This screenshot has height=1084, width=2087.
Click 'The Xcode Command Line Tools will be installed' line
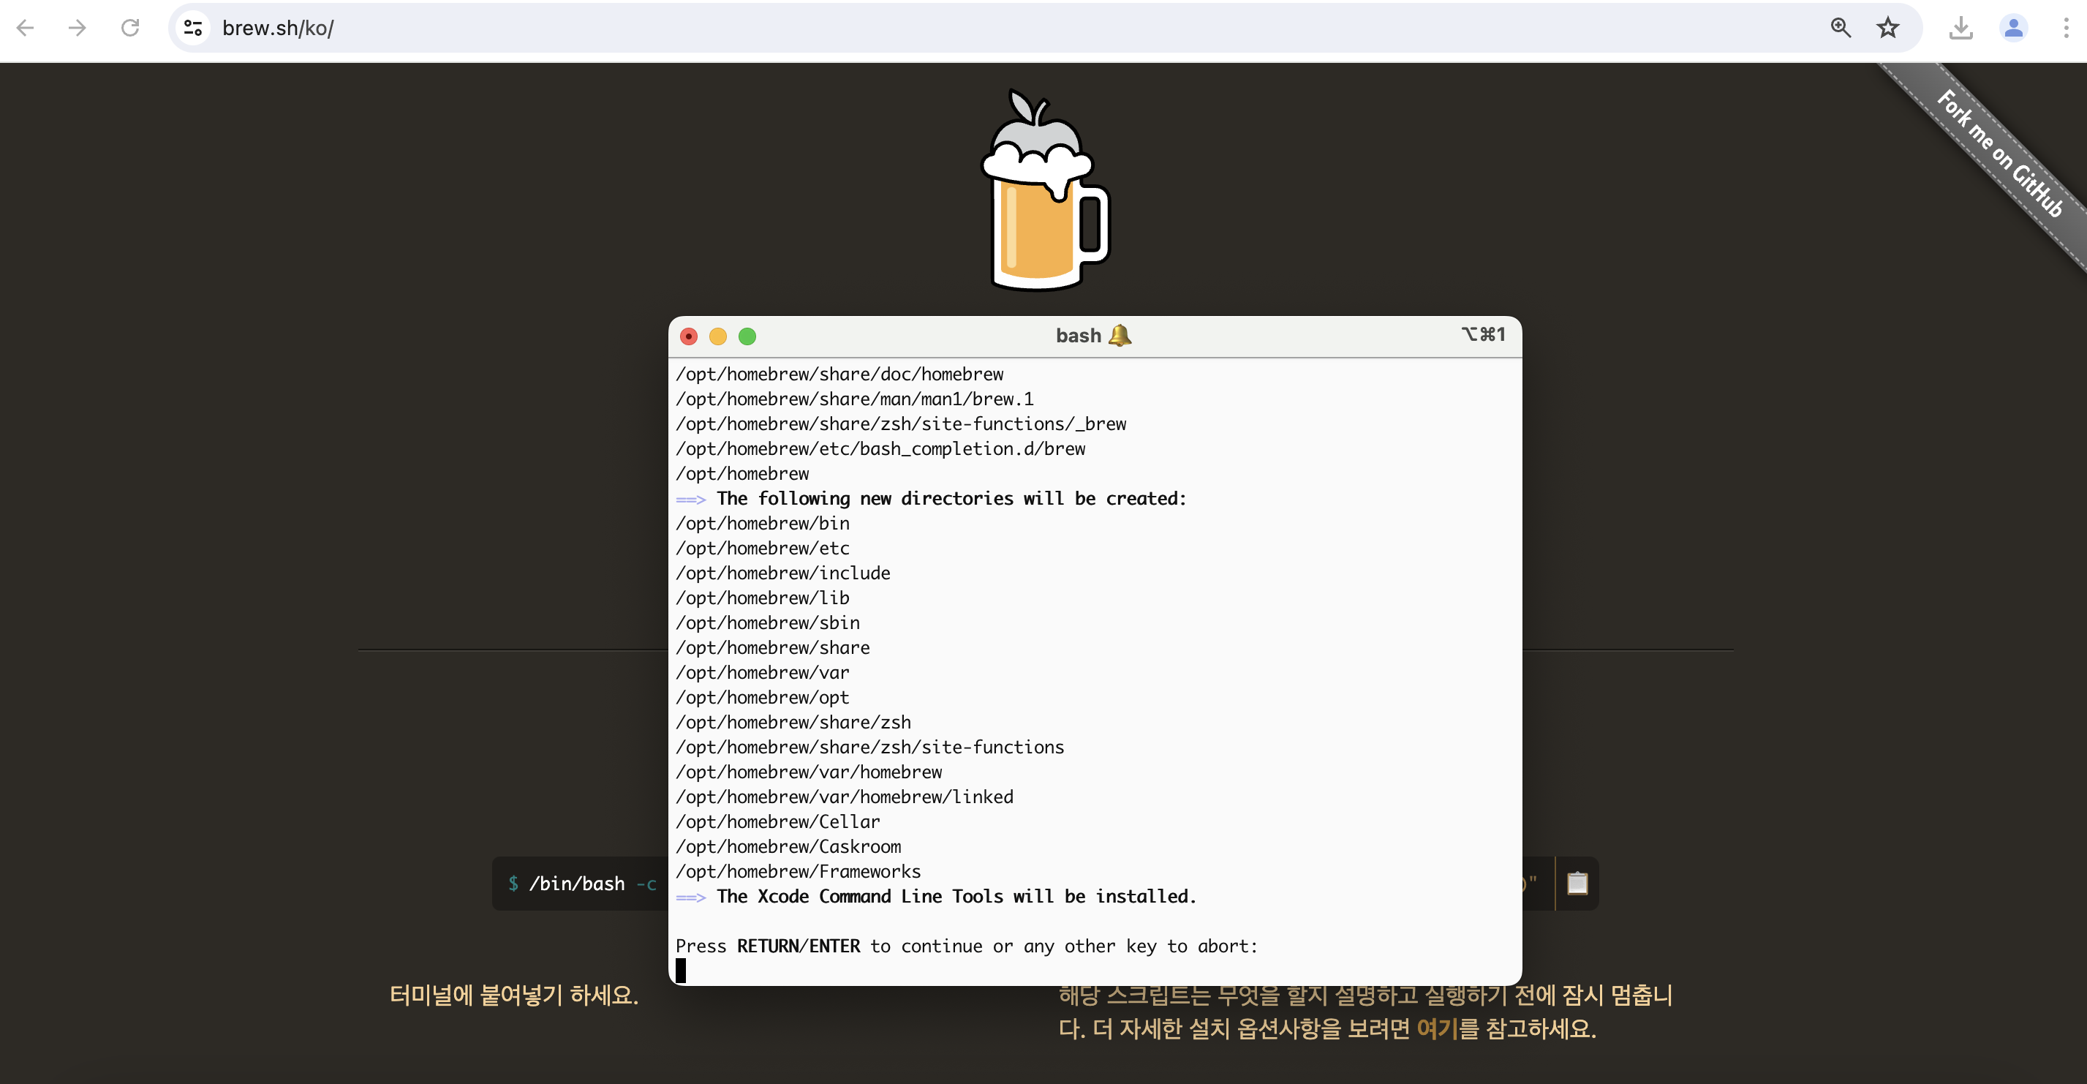pos(937,897)
